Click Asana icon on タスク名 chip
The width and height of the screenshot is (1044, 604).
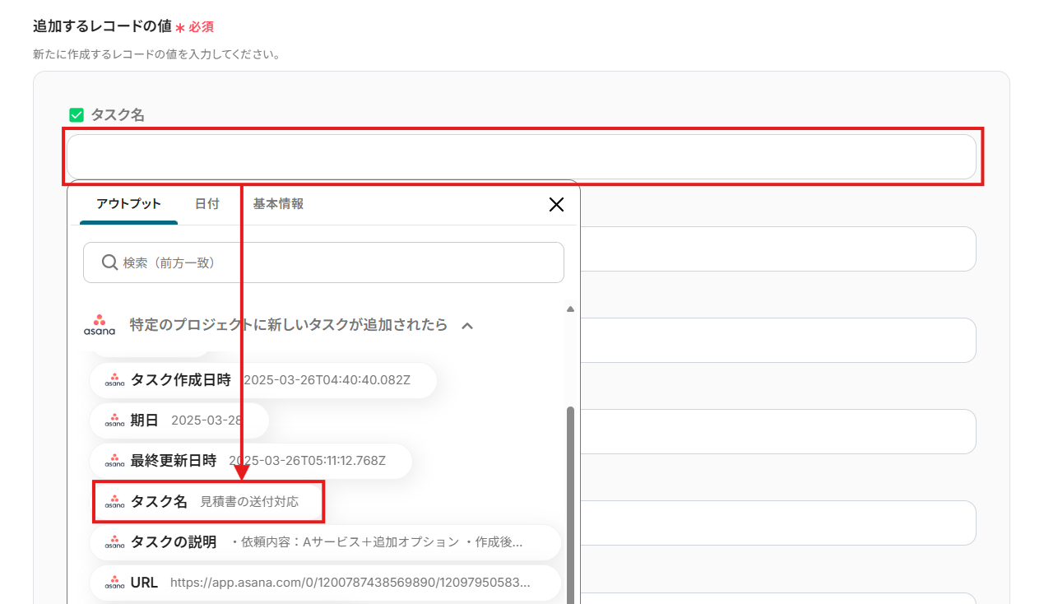click(x=114, y=501)
